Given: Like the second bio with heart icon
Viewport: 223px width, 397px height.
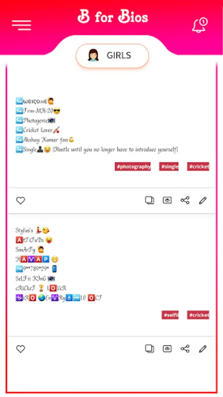Looking at the screenshot, I should (x=21, y=349).
